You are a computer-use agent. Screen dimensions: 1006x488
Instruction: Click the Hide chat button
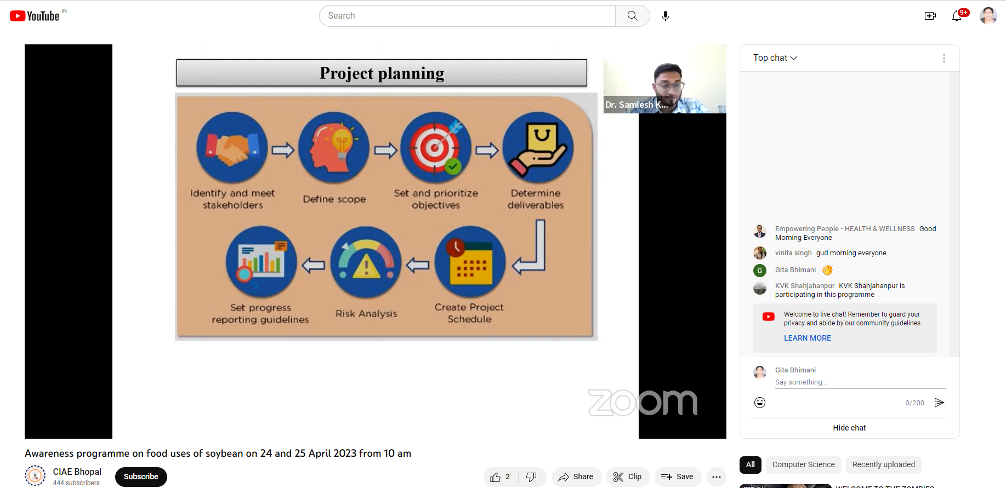849,428
